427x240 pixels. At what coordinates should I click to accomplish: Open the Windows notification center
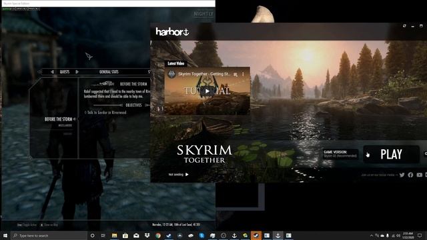point(420,235)
